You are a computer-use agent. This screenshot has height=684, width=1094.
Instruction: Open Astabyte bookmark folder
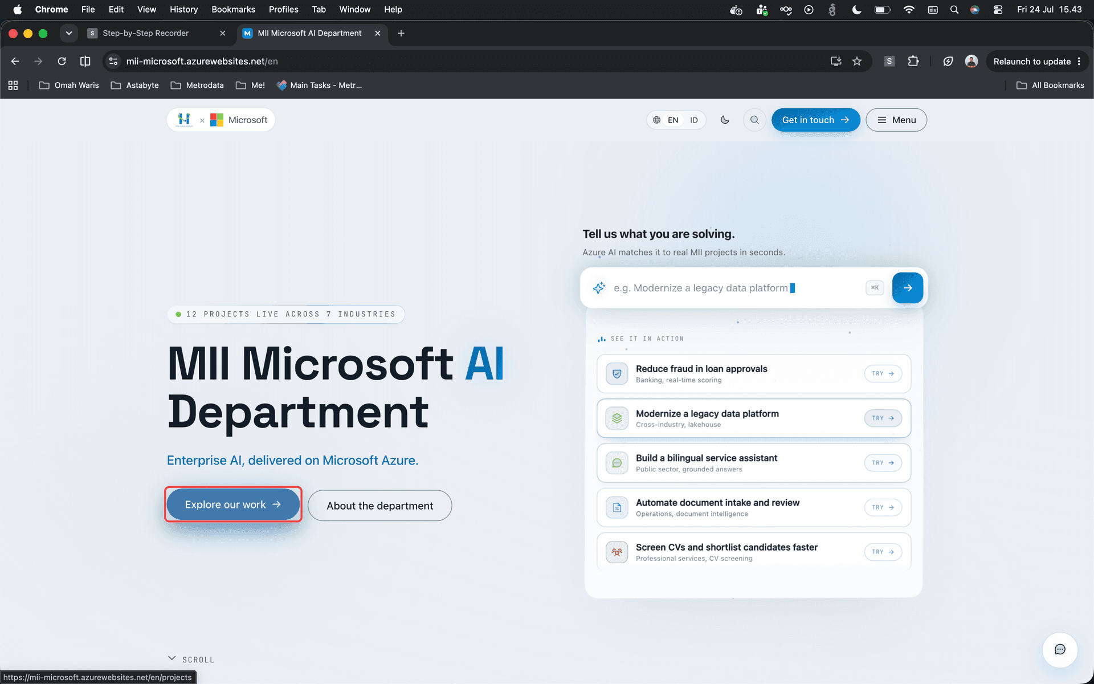coord(135,85)
